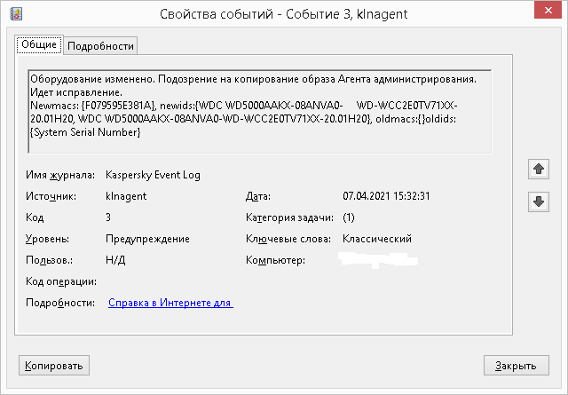568x395 pixels.
Task: Go to next event with down arrow
Action: pos(537,201)
